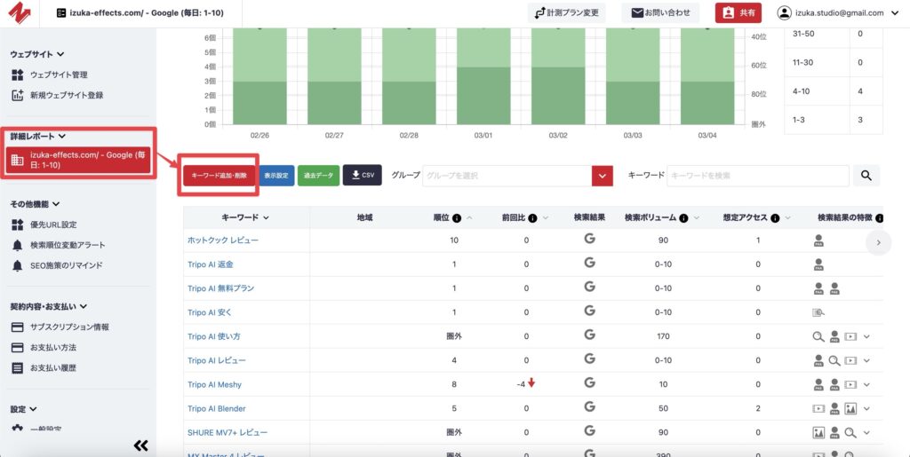Open the グループ selection dropdown
This screenshot has width=910, height=457.
602,176
